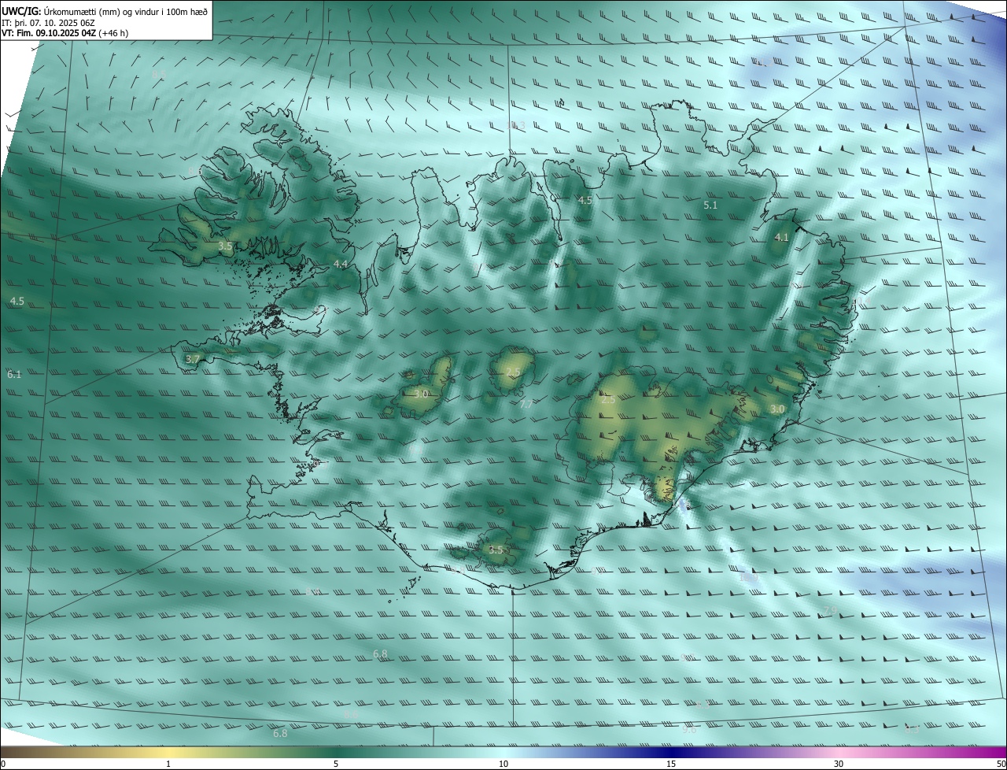Click the 0 tick on the color scale
The height and width of the screenshot is (770, 1007).
[x=3, y=764]
